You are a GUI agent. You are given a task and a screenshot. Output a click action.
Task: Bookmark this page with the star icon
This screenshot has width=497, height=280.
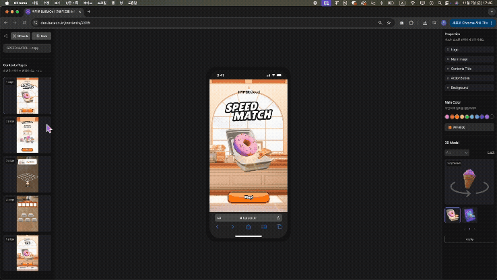(389, 23)
